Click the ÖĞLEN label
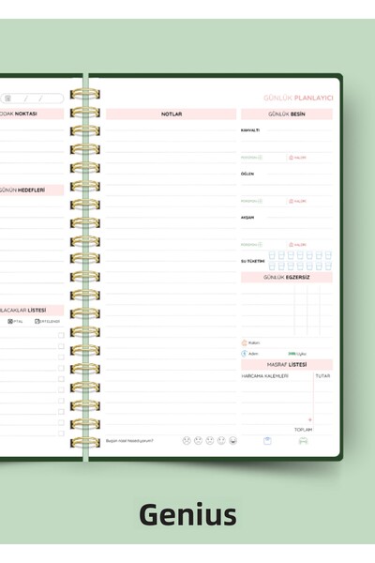The width and height of the screenshot is (375, 563). (x=247, y=174)
